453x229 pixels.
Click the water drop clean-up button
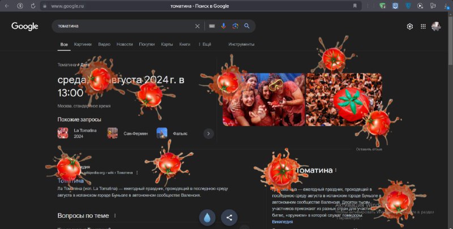(207, 218)
